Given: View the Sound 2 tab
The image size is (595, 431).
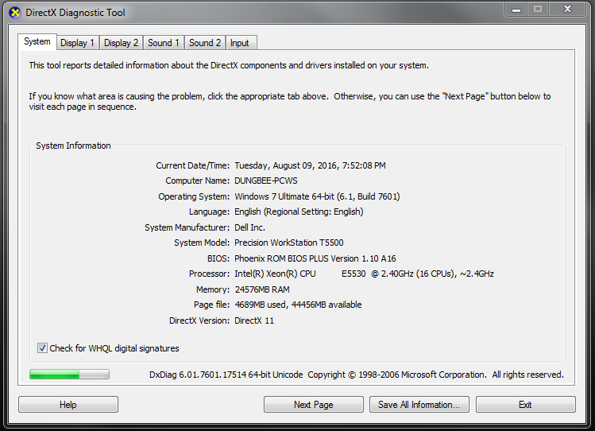Looking at the screenshot, I should coord(205,43).
